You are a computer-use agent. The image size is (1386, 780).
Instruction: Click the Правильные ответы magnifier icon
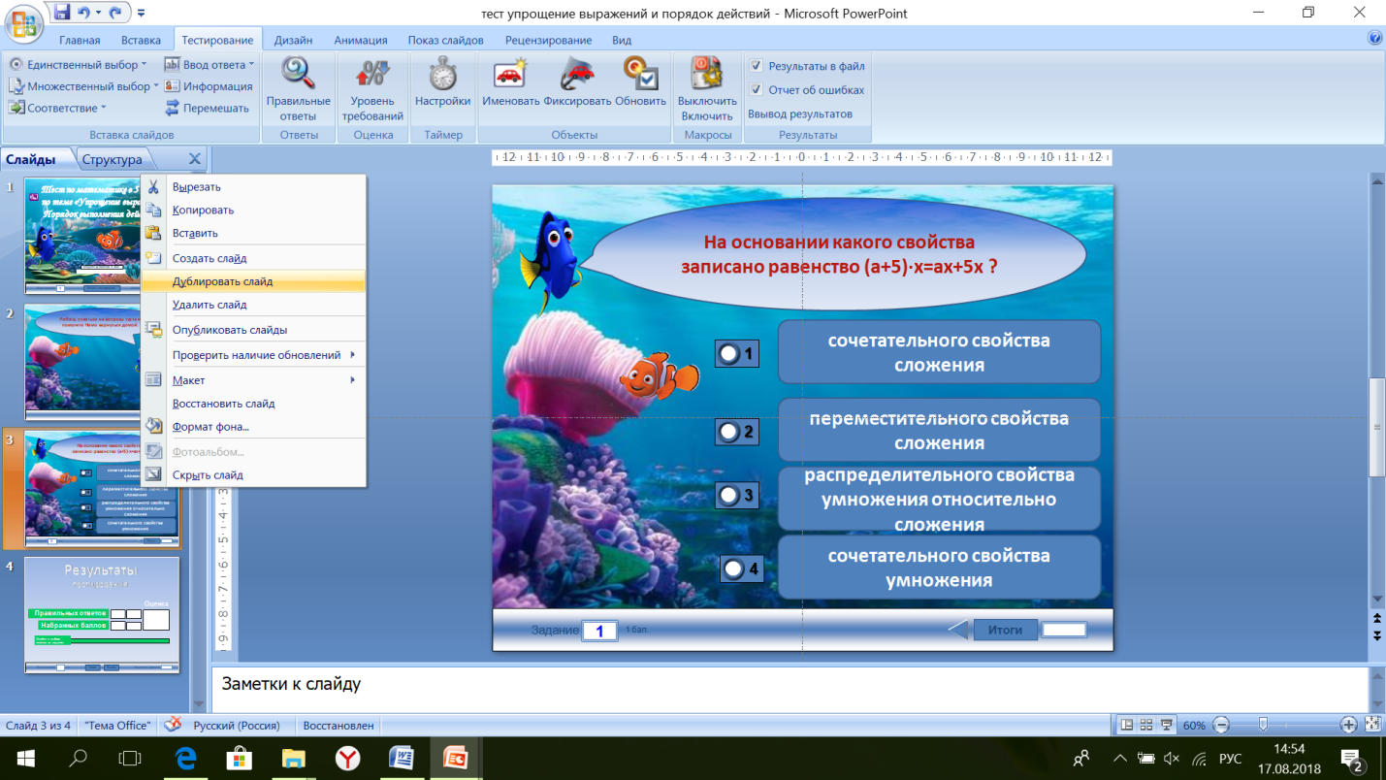tap(298, 74)
